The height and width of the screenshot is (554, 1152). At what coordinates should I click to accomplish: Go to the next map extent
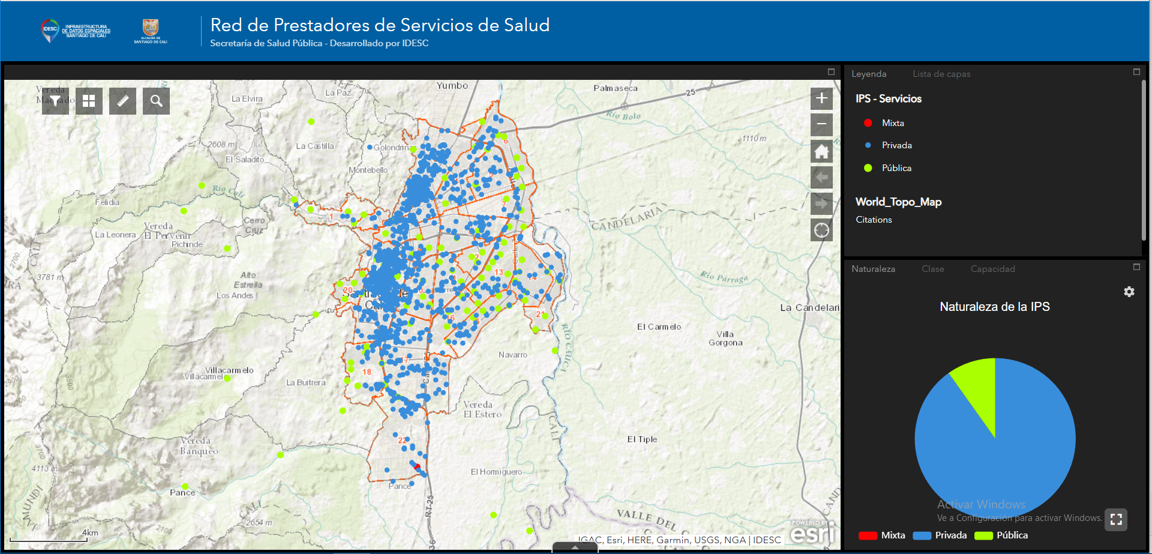coord(821,204)
